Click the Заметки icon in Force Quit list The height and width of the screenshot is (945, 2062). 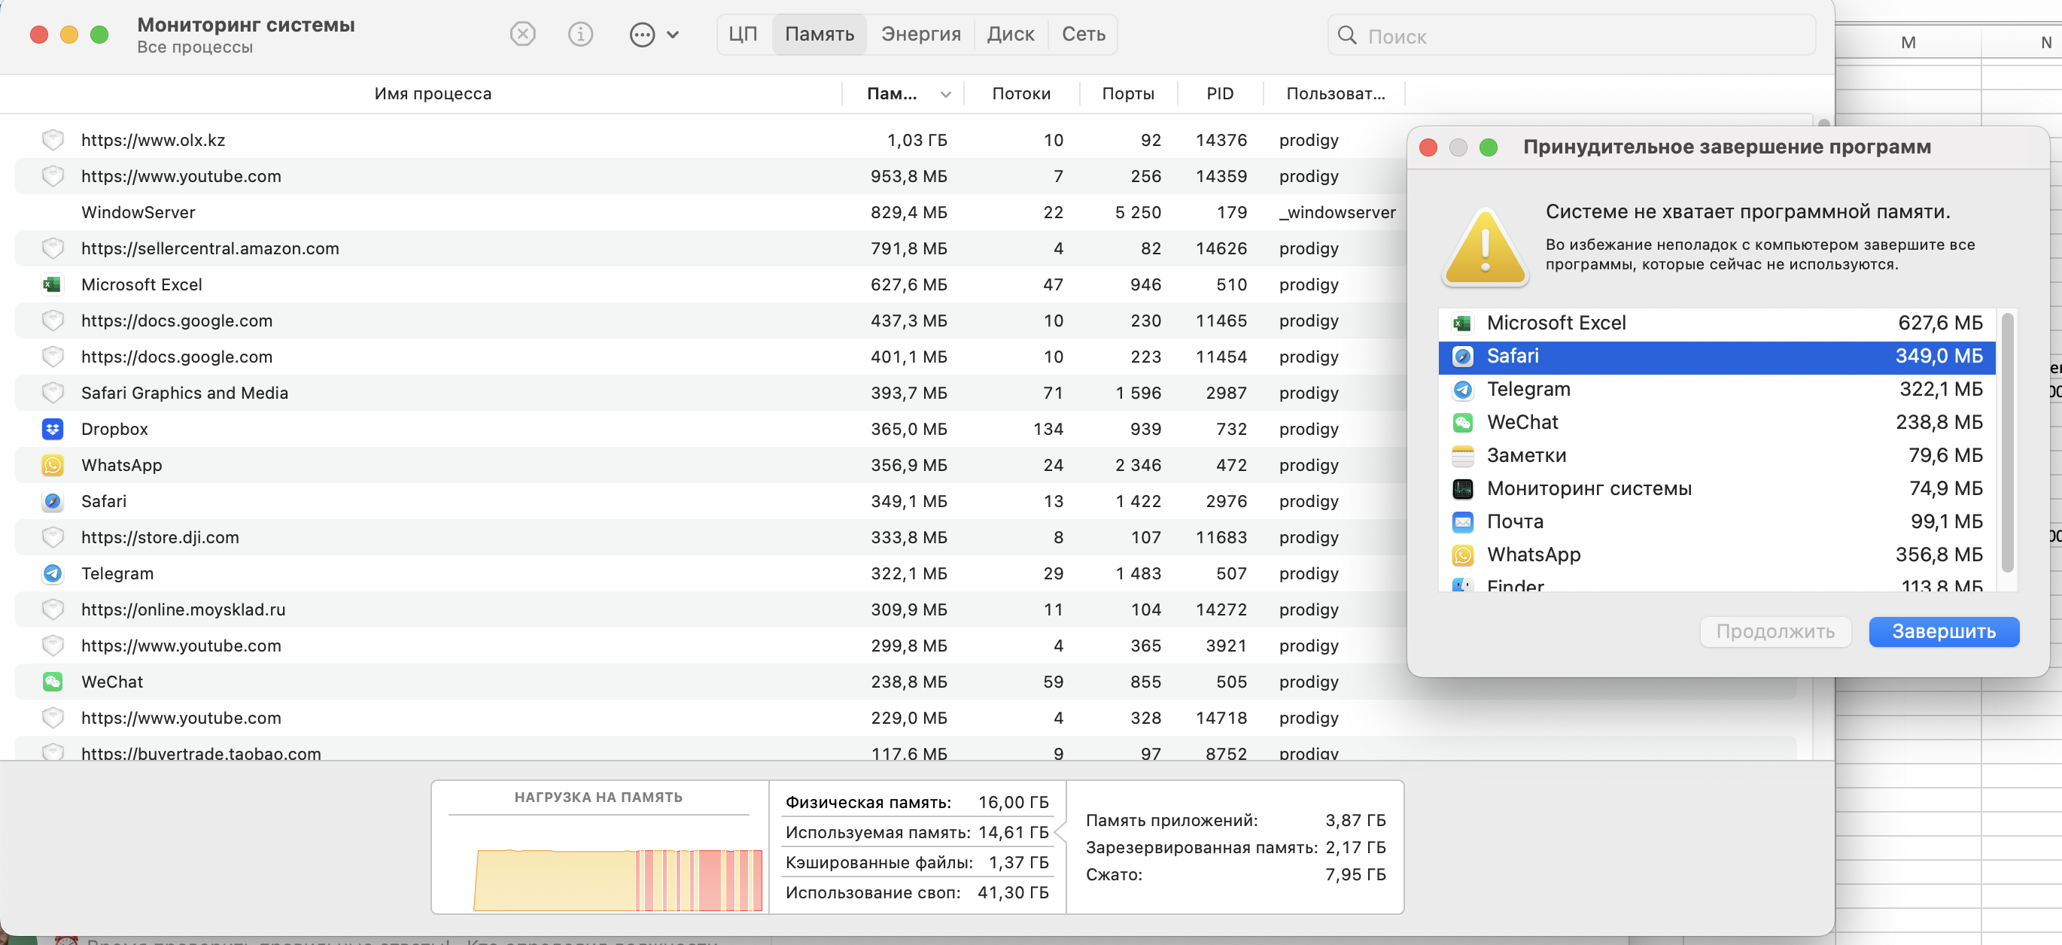click(1461, 455)
